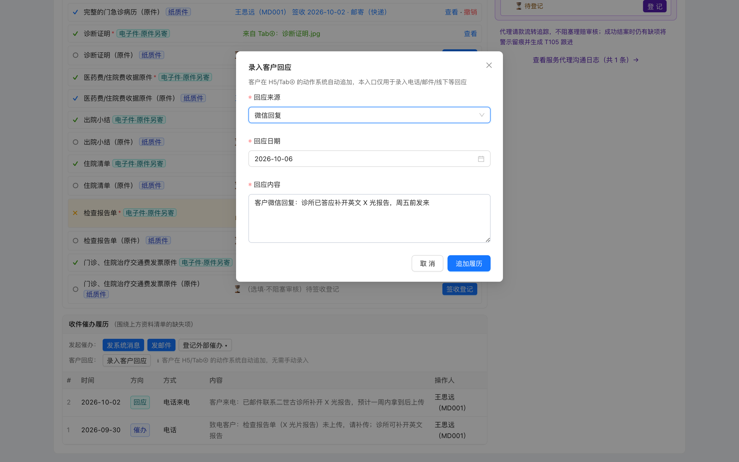This screenshot has width=739, height=462.
Task: Open the 回应来源 dropdown showing 微信回复
Action: tap(369, 115)
